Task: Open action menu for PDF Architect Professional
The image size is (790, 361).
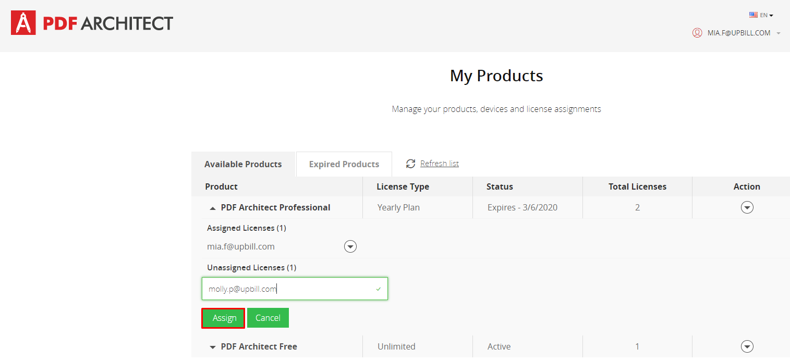Action: (747, 207)
